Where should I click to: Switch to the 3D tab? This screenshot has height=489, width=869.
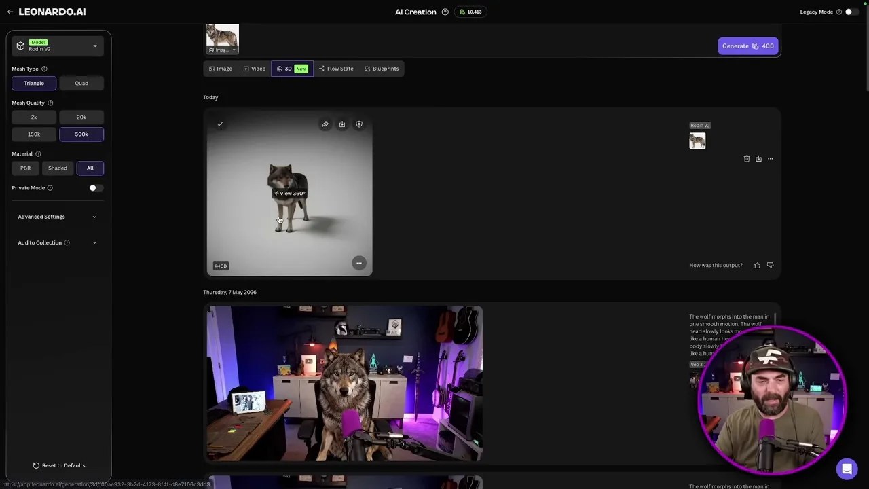(x=292, y=69)
